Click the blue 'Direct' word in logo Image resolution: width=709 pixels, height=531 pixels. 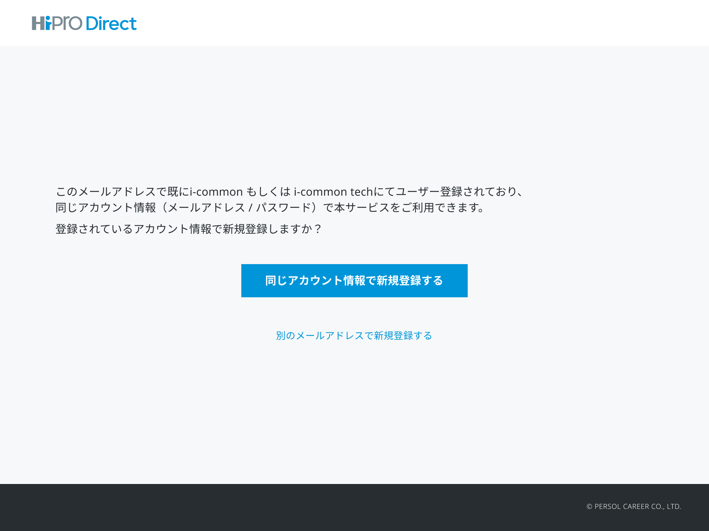111,23
